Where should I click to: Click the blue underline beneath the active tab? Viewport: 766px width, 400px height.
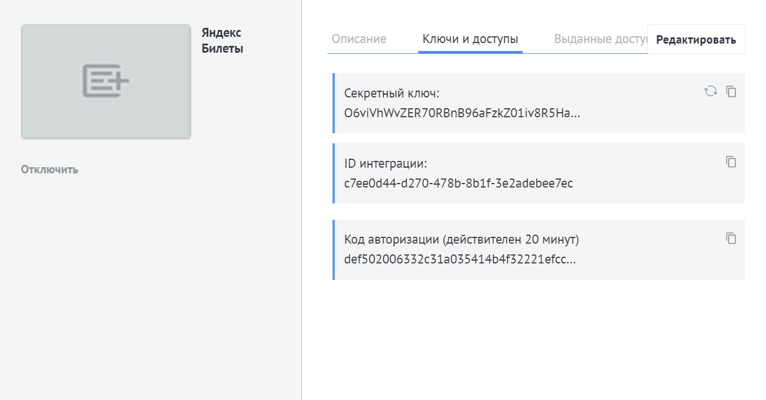(x=470, y=52)
